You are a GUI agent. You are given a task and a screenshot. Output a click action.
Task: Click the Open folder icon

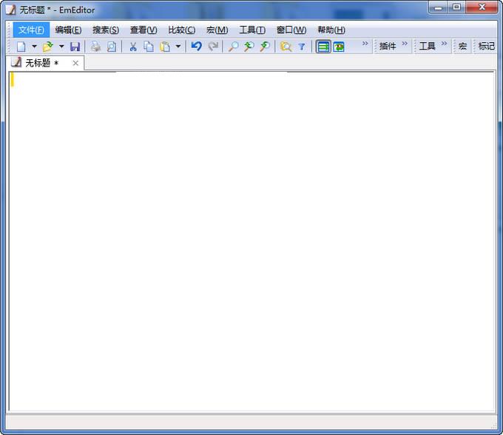pyautogui.click(x=47, y=47)
